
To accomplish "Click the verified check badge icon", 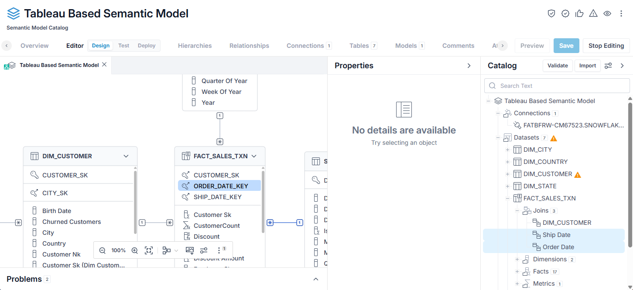I will point(565,13).
